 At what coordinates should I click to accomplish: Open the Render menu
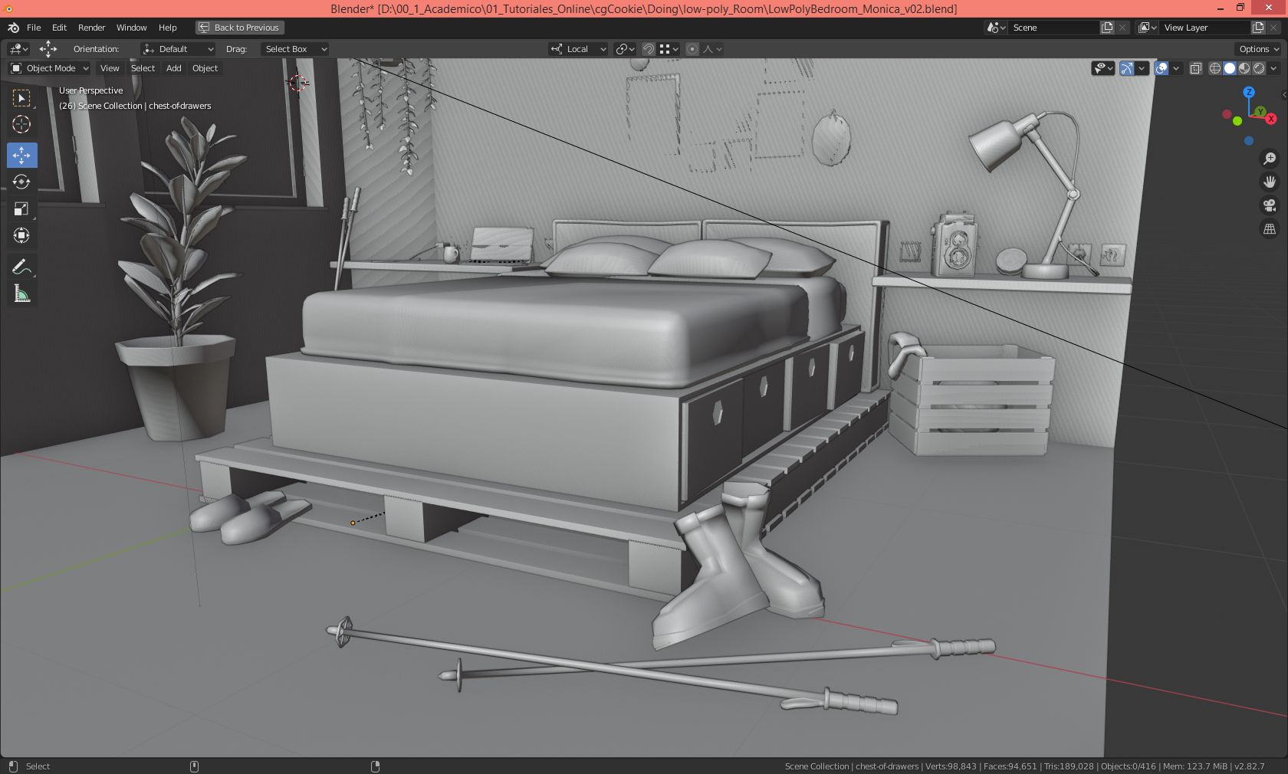tap(91, 28)
